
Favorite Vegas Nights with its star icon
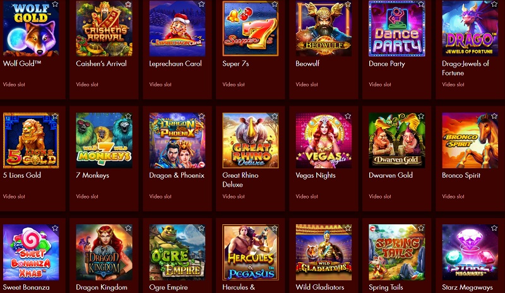point(348,116)
